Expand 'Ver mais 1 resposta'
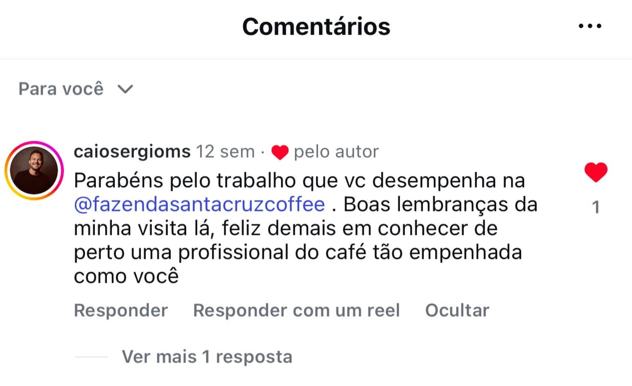Image resolution: width=632 pixels, height=386 pixels. click(x=207, y=357)
